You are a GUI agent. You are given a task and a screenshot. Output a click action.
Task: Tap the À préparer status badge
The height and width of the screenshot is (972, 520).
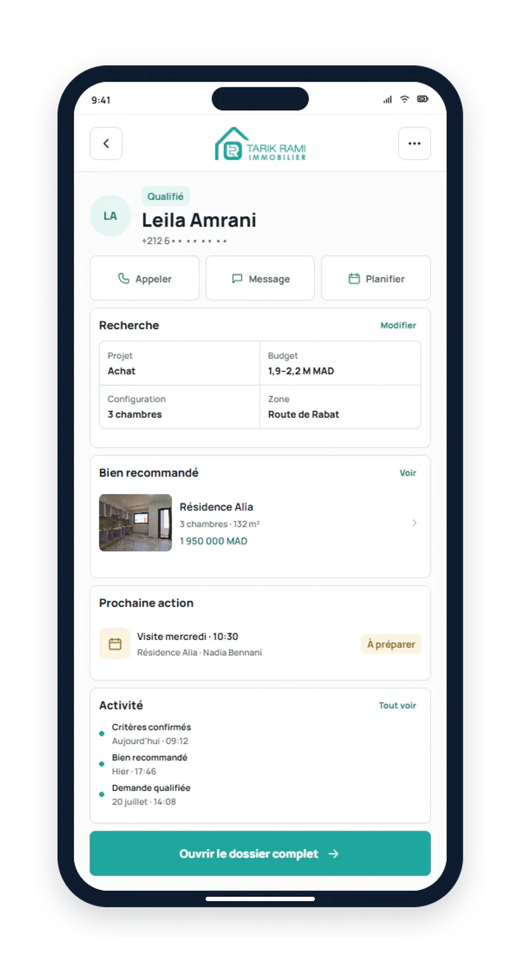click(x=391, y=644)
